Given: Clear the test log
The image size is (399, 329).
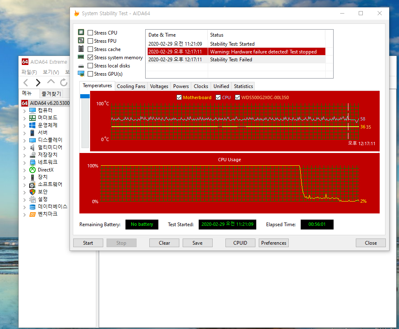Looking at the screenshot, I should pyautogui.click(x=164, y=243).
